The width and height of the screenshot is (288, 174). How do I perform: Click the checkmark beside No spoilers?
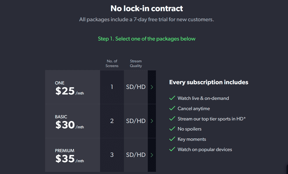tap(172, 129)
